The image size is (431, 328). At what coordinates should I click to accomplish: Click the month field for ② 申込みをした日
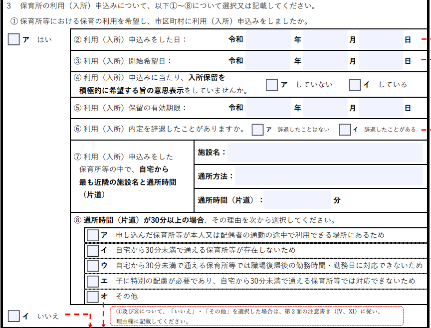tap(325, 39)
